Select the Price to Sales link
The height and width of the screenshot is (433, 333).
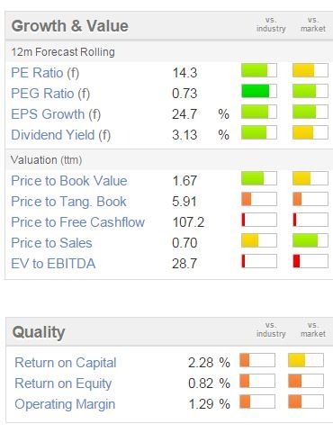[51, 243]
